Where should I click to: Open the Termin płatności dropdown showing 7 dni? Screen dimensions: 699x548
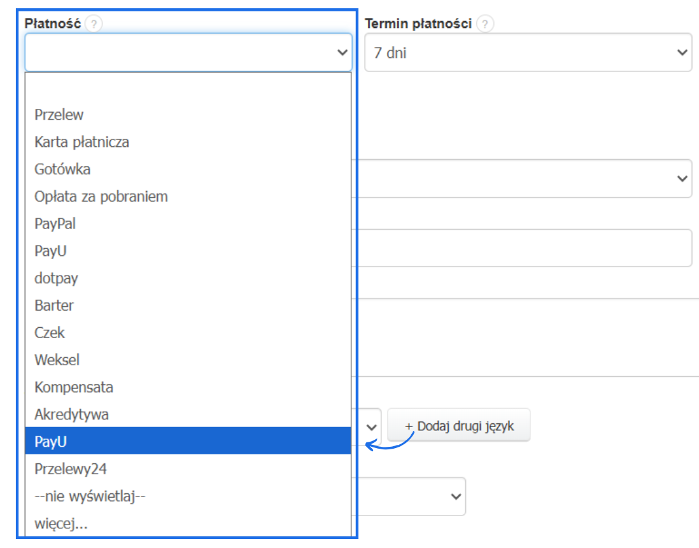click(528, 52)
